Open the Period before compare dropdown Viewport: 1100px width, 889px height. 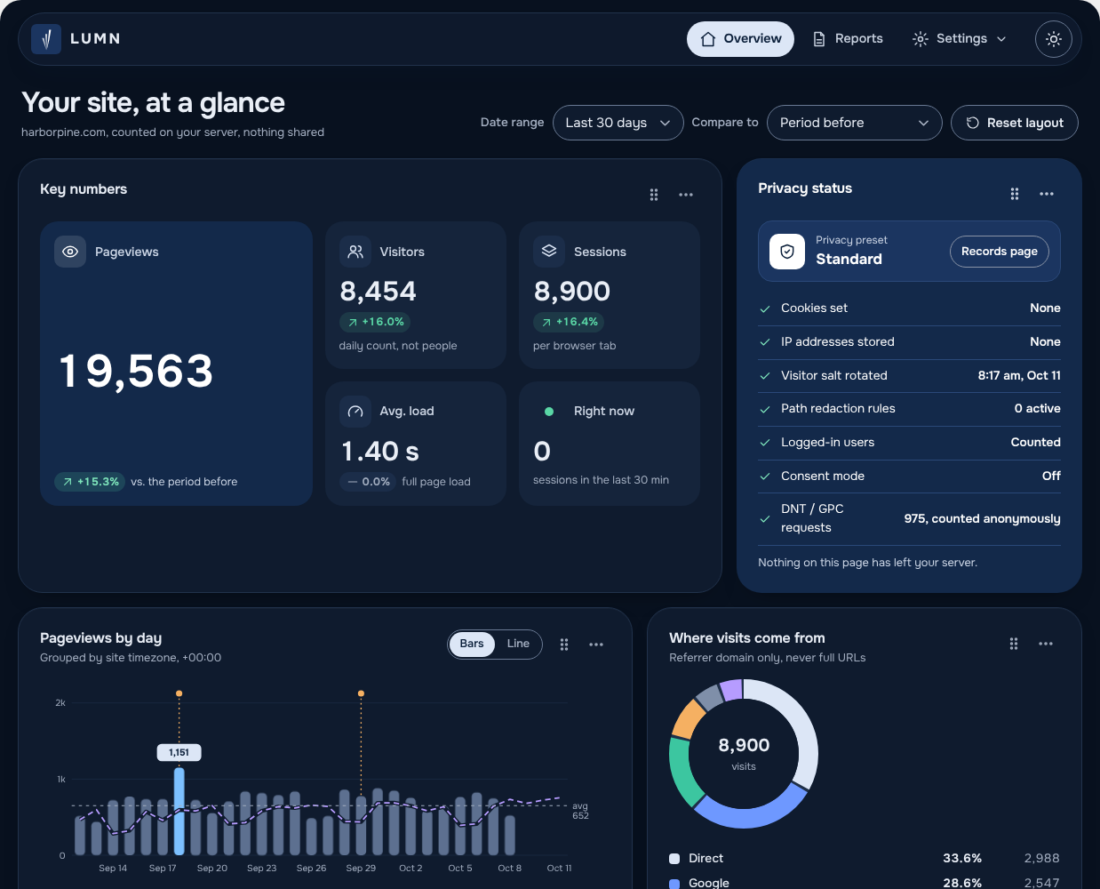855,123
